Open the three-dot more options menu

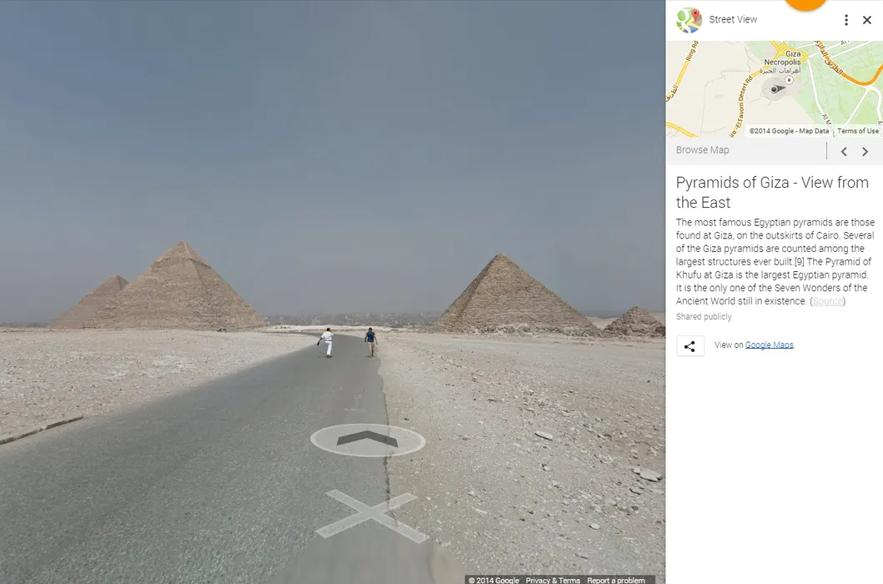(845, 20)
